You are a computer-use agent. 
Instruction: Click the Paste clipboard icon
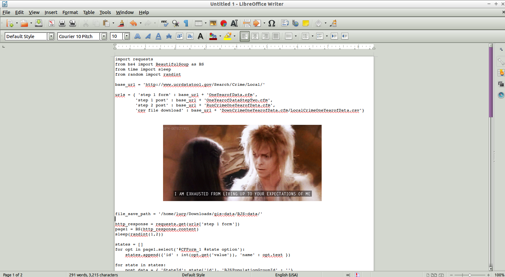[x=106, y=23]
